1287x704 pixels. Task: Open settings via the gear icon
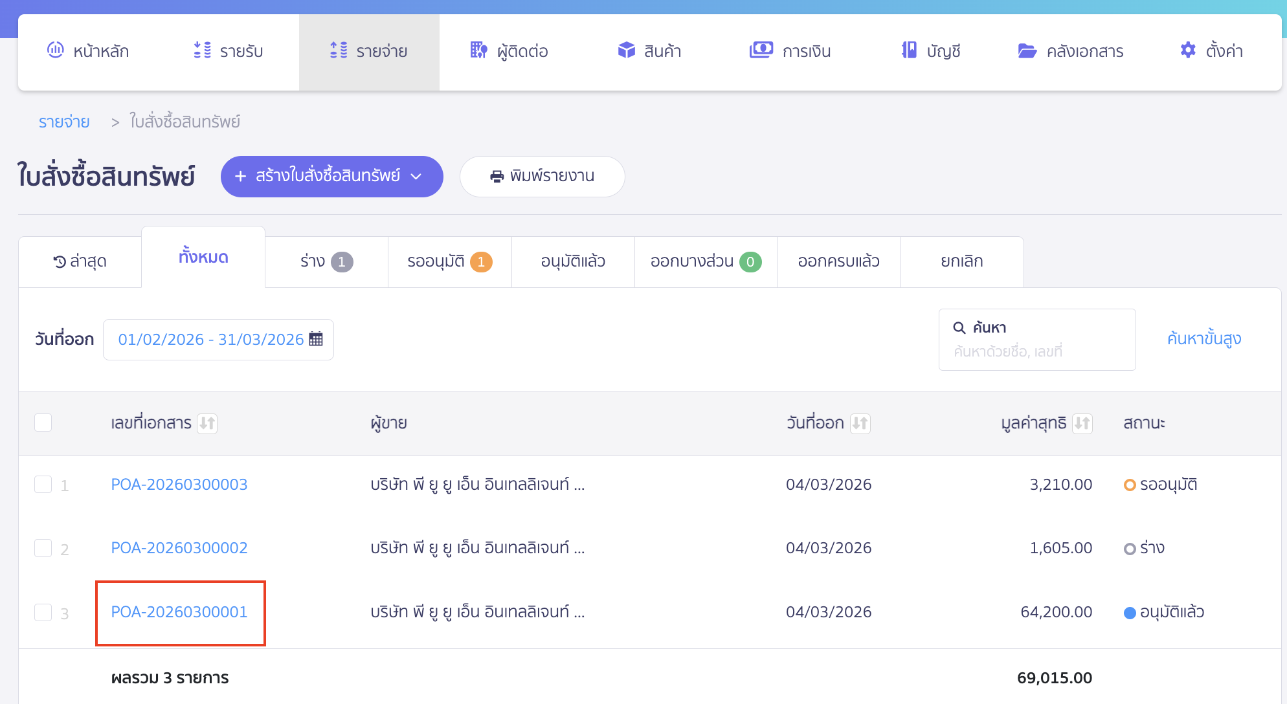(1188, 50)
